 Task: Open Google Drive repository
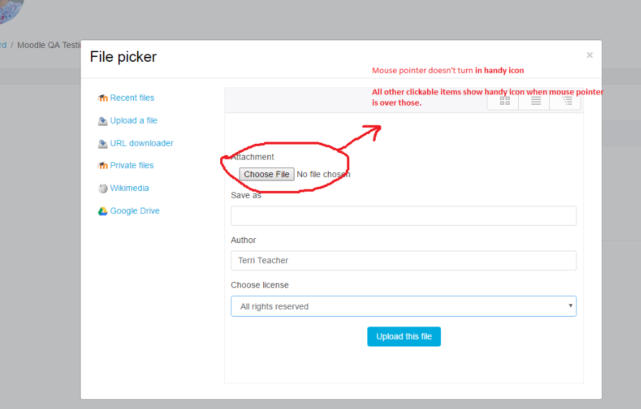(135, 211)
